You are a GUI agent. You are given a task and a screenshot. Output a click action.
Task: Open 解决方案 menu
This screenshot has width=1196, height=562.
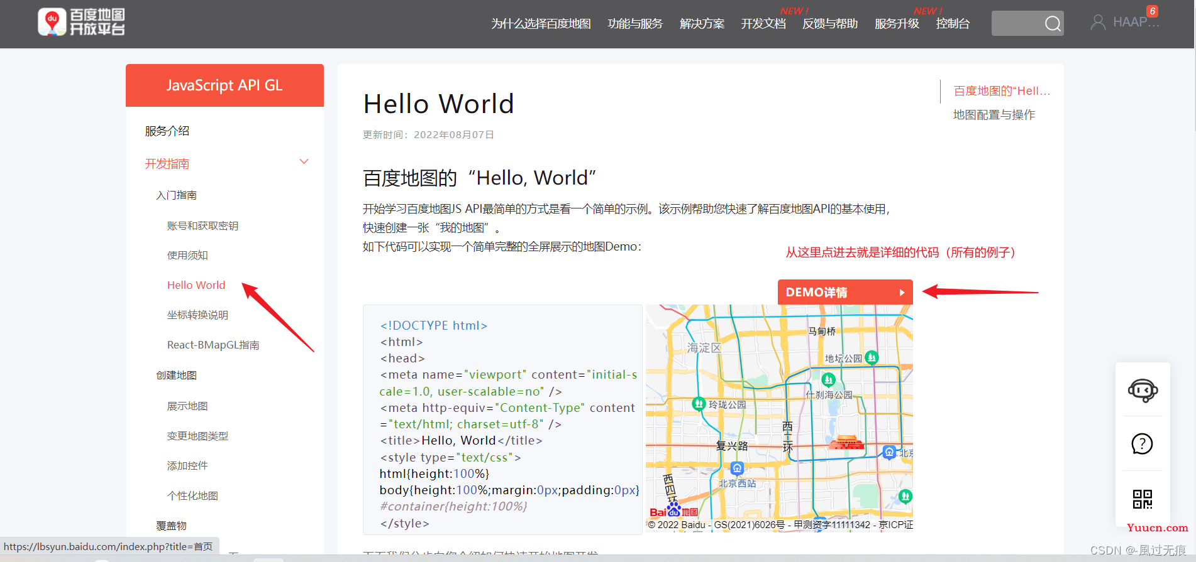702,24
